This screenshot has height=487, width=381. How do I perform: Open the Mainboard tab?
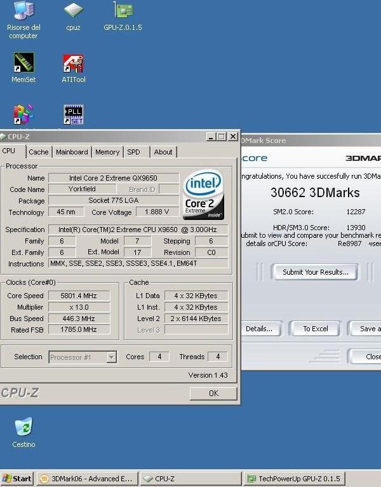pyautogui.click(x=72, y=152)
